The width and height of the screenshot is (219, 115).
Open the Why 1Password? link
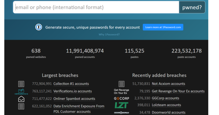pos(109,34)
